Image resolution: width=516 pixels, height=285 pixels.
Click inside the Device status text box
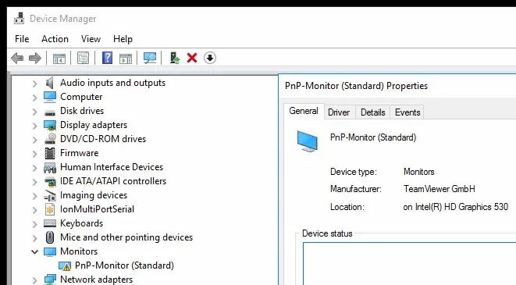pos(409,263)
